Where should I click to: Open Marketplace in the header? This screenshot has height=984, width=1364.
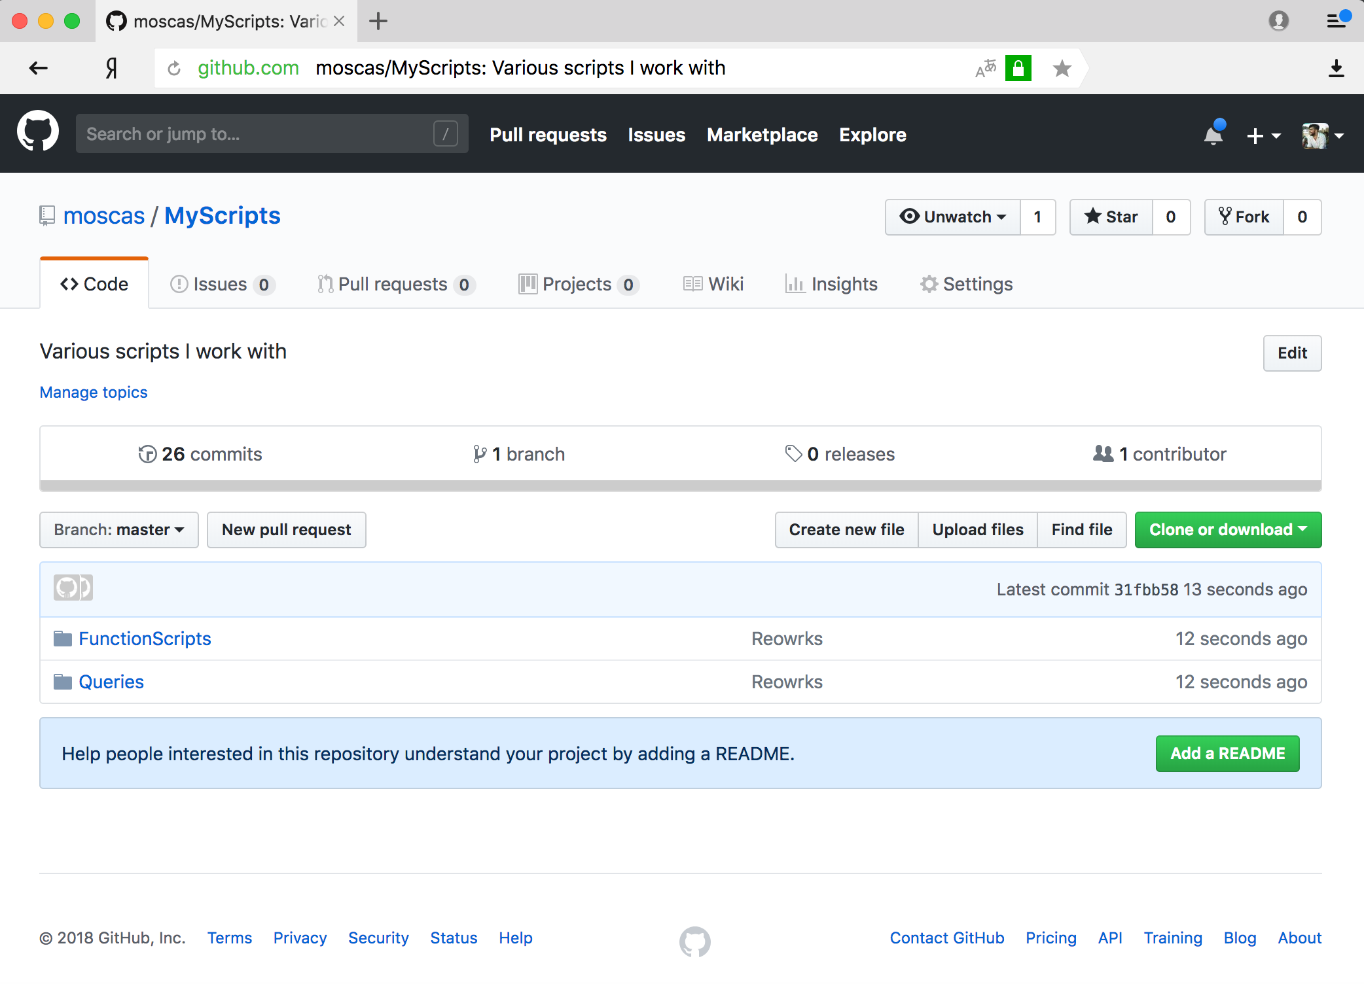coord(763,135)
